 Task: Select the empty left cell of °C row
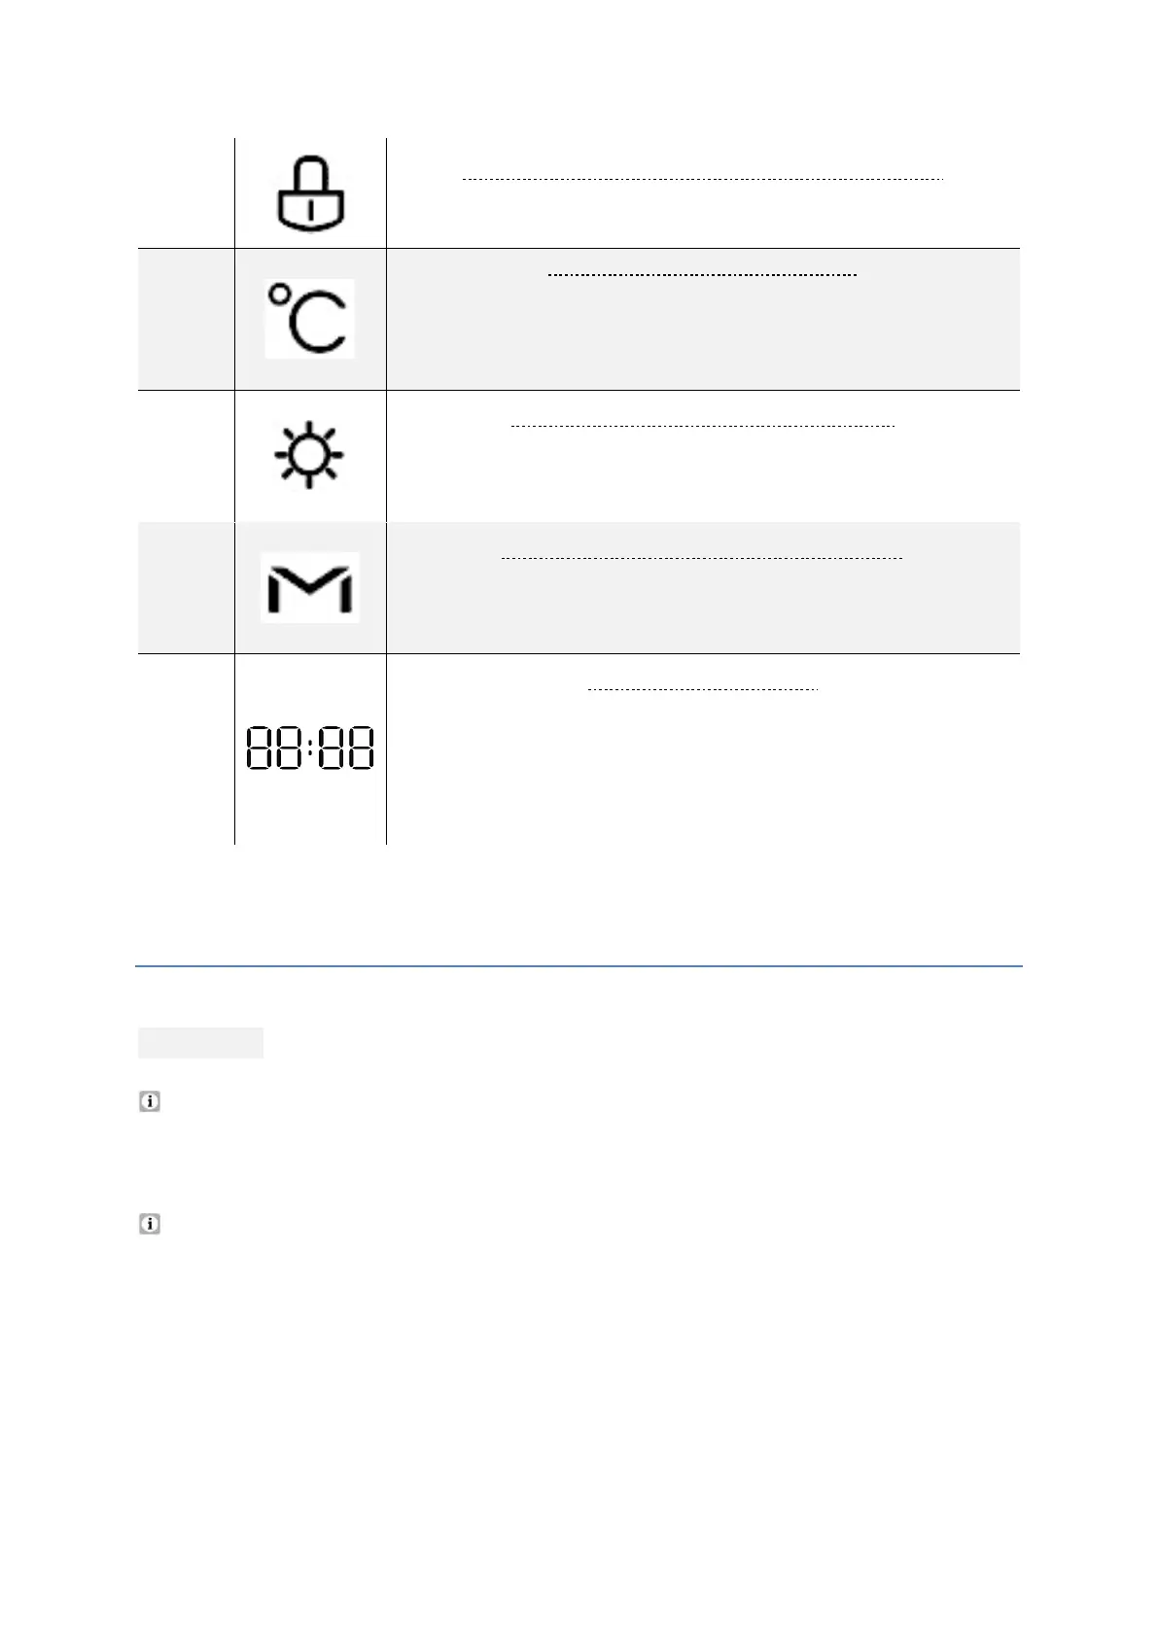coord(186,319)
